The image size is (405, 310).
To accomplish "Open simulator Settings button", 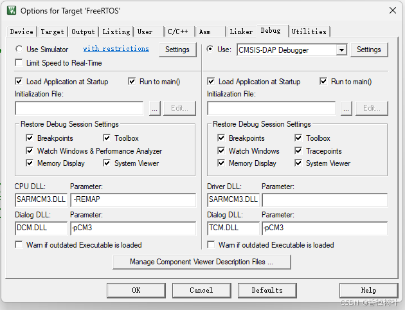I will (x=177, y=50).
